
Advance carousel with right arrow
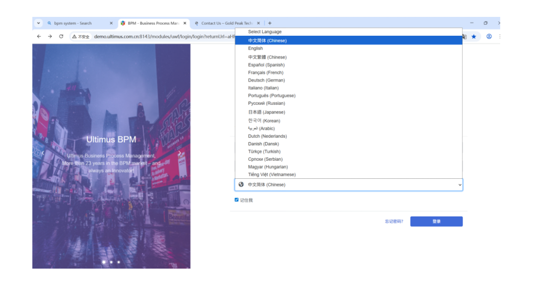pos(180,153)
